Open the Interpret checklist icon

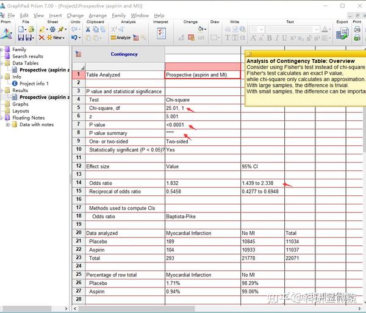161,33
